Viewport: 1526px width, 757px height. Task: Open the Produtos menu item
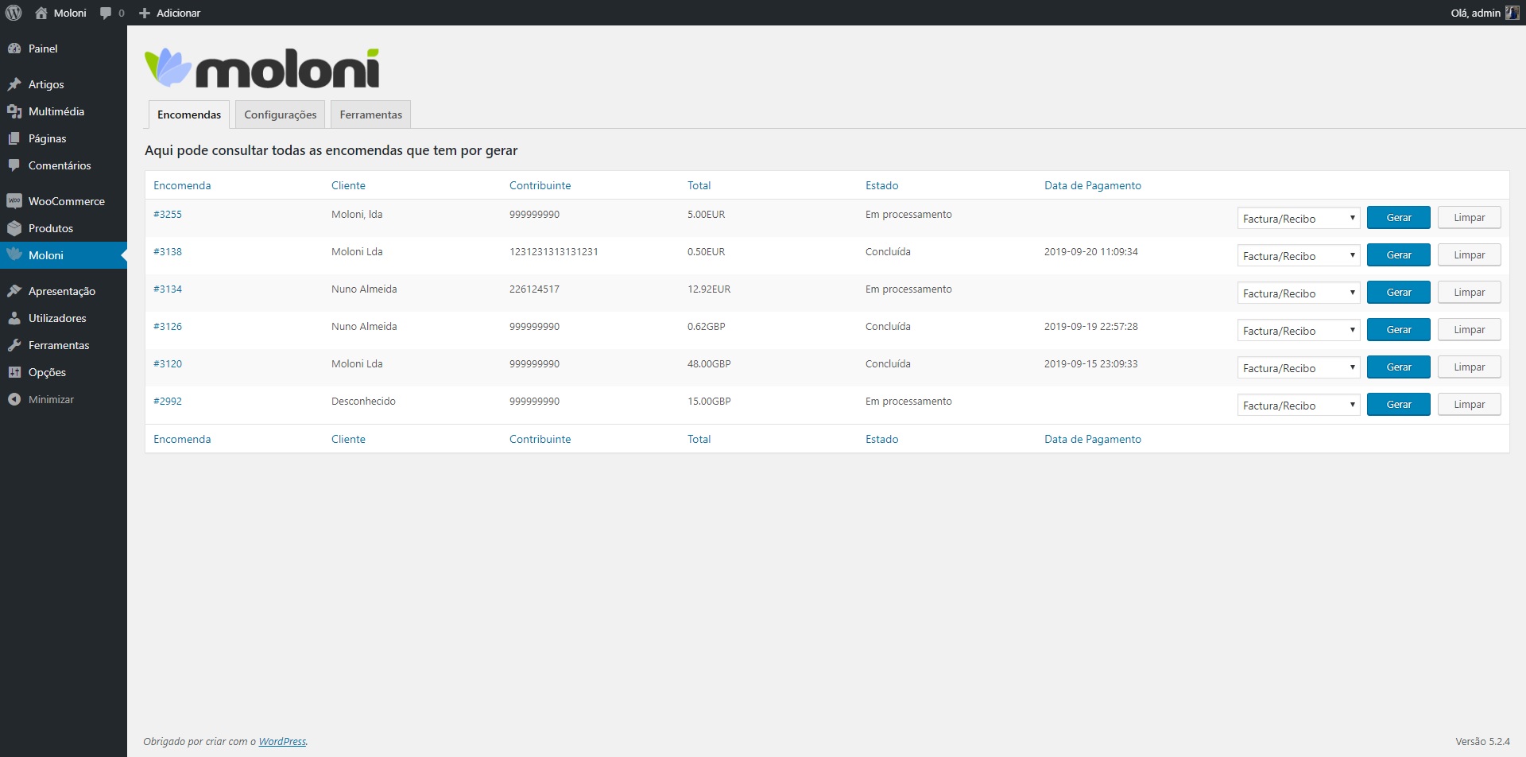[x=64, y=228]
